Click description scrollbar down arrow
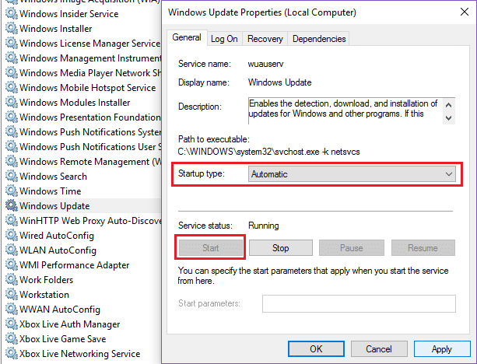This screenshot has height=364, width=477. (448, 117)
